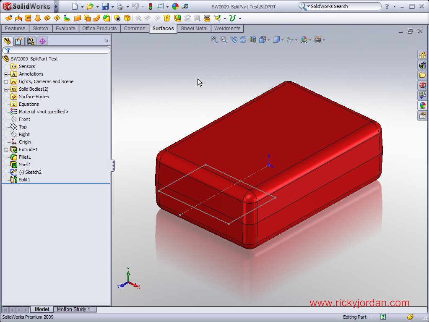Click the New document icon
This screenshot has height=322, width=429.
coord(75,6)
